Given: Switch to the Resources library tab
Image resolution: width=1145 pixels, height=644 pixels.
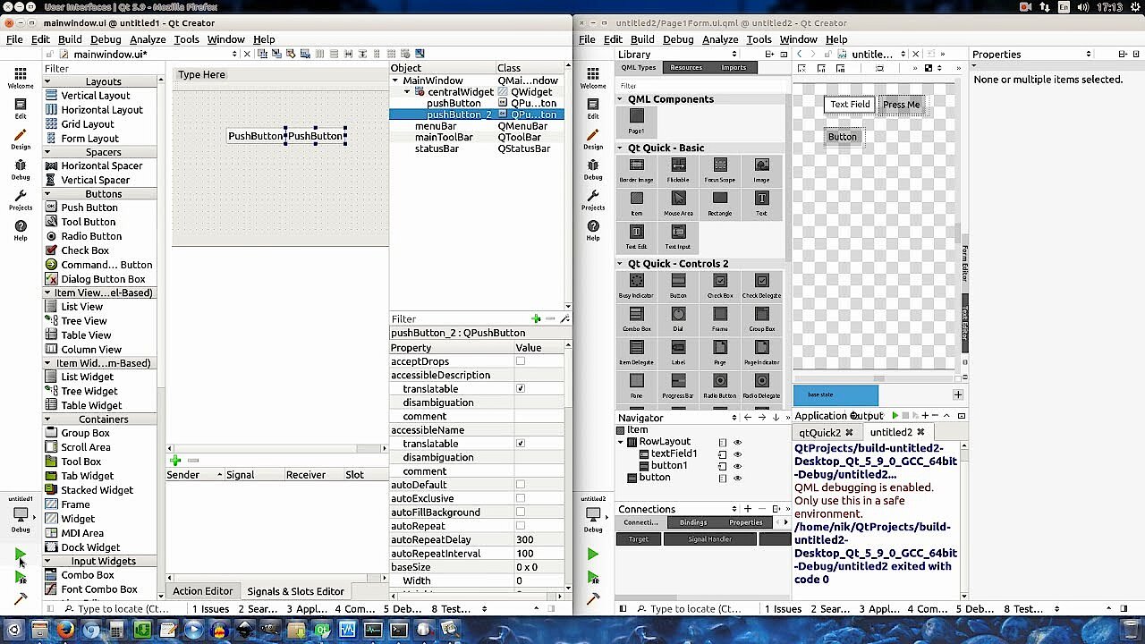Looking at the screenshot, I should (x=686, y=68).
